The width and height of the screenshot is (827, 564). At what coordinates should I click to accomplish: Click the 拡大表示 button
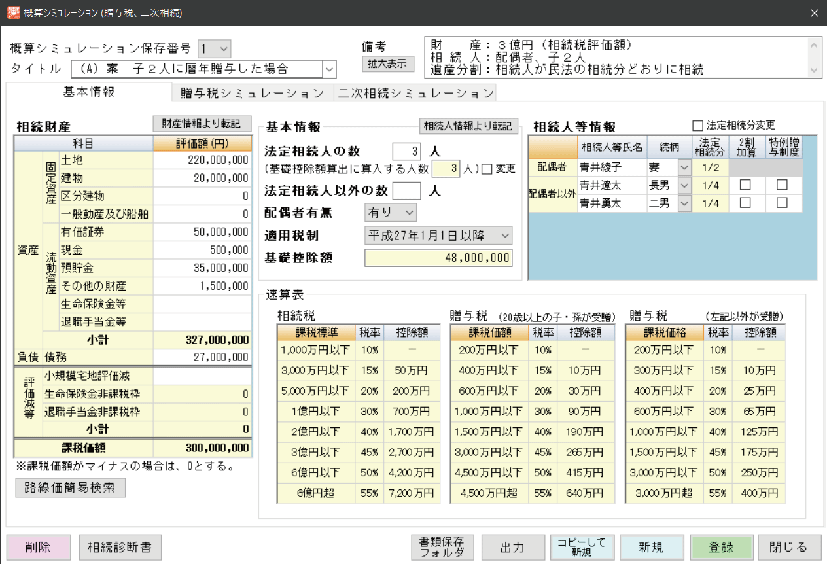(x=388, y=63)
